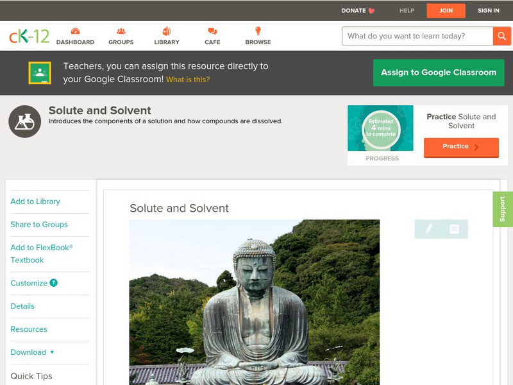Click the CK-12 logo

click(x=29, y=36)
